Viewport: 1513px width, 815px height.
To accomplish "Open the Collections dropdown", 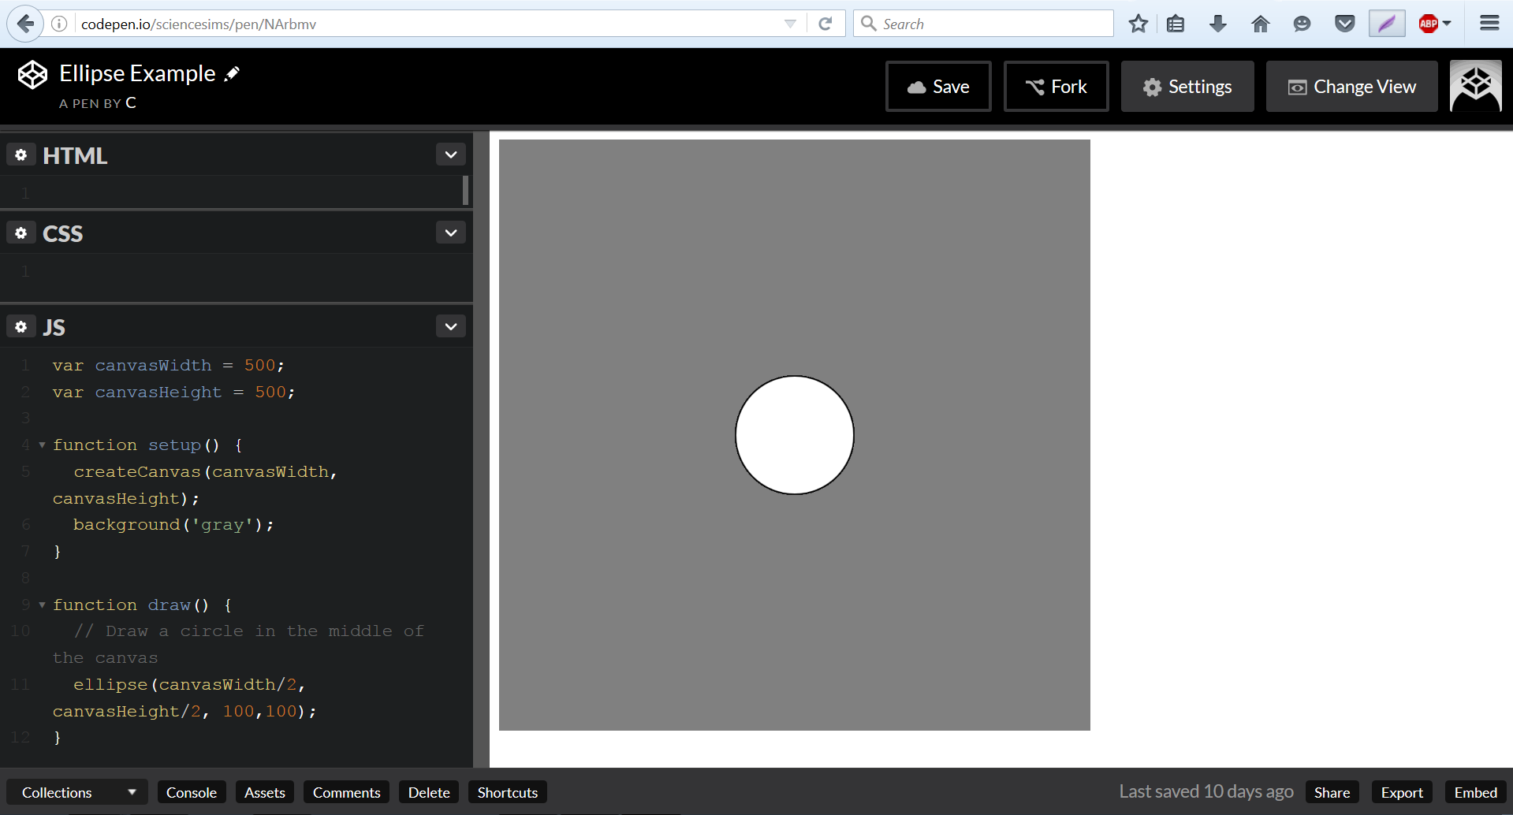I will (x=78, y=792).
